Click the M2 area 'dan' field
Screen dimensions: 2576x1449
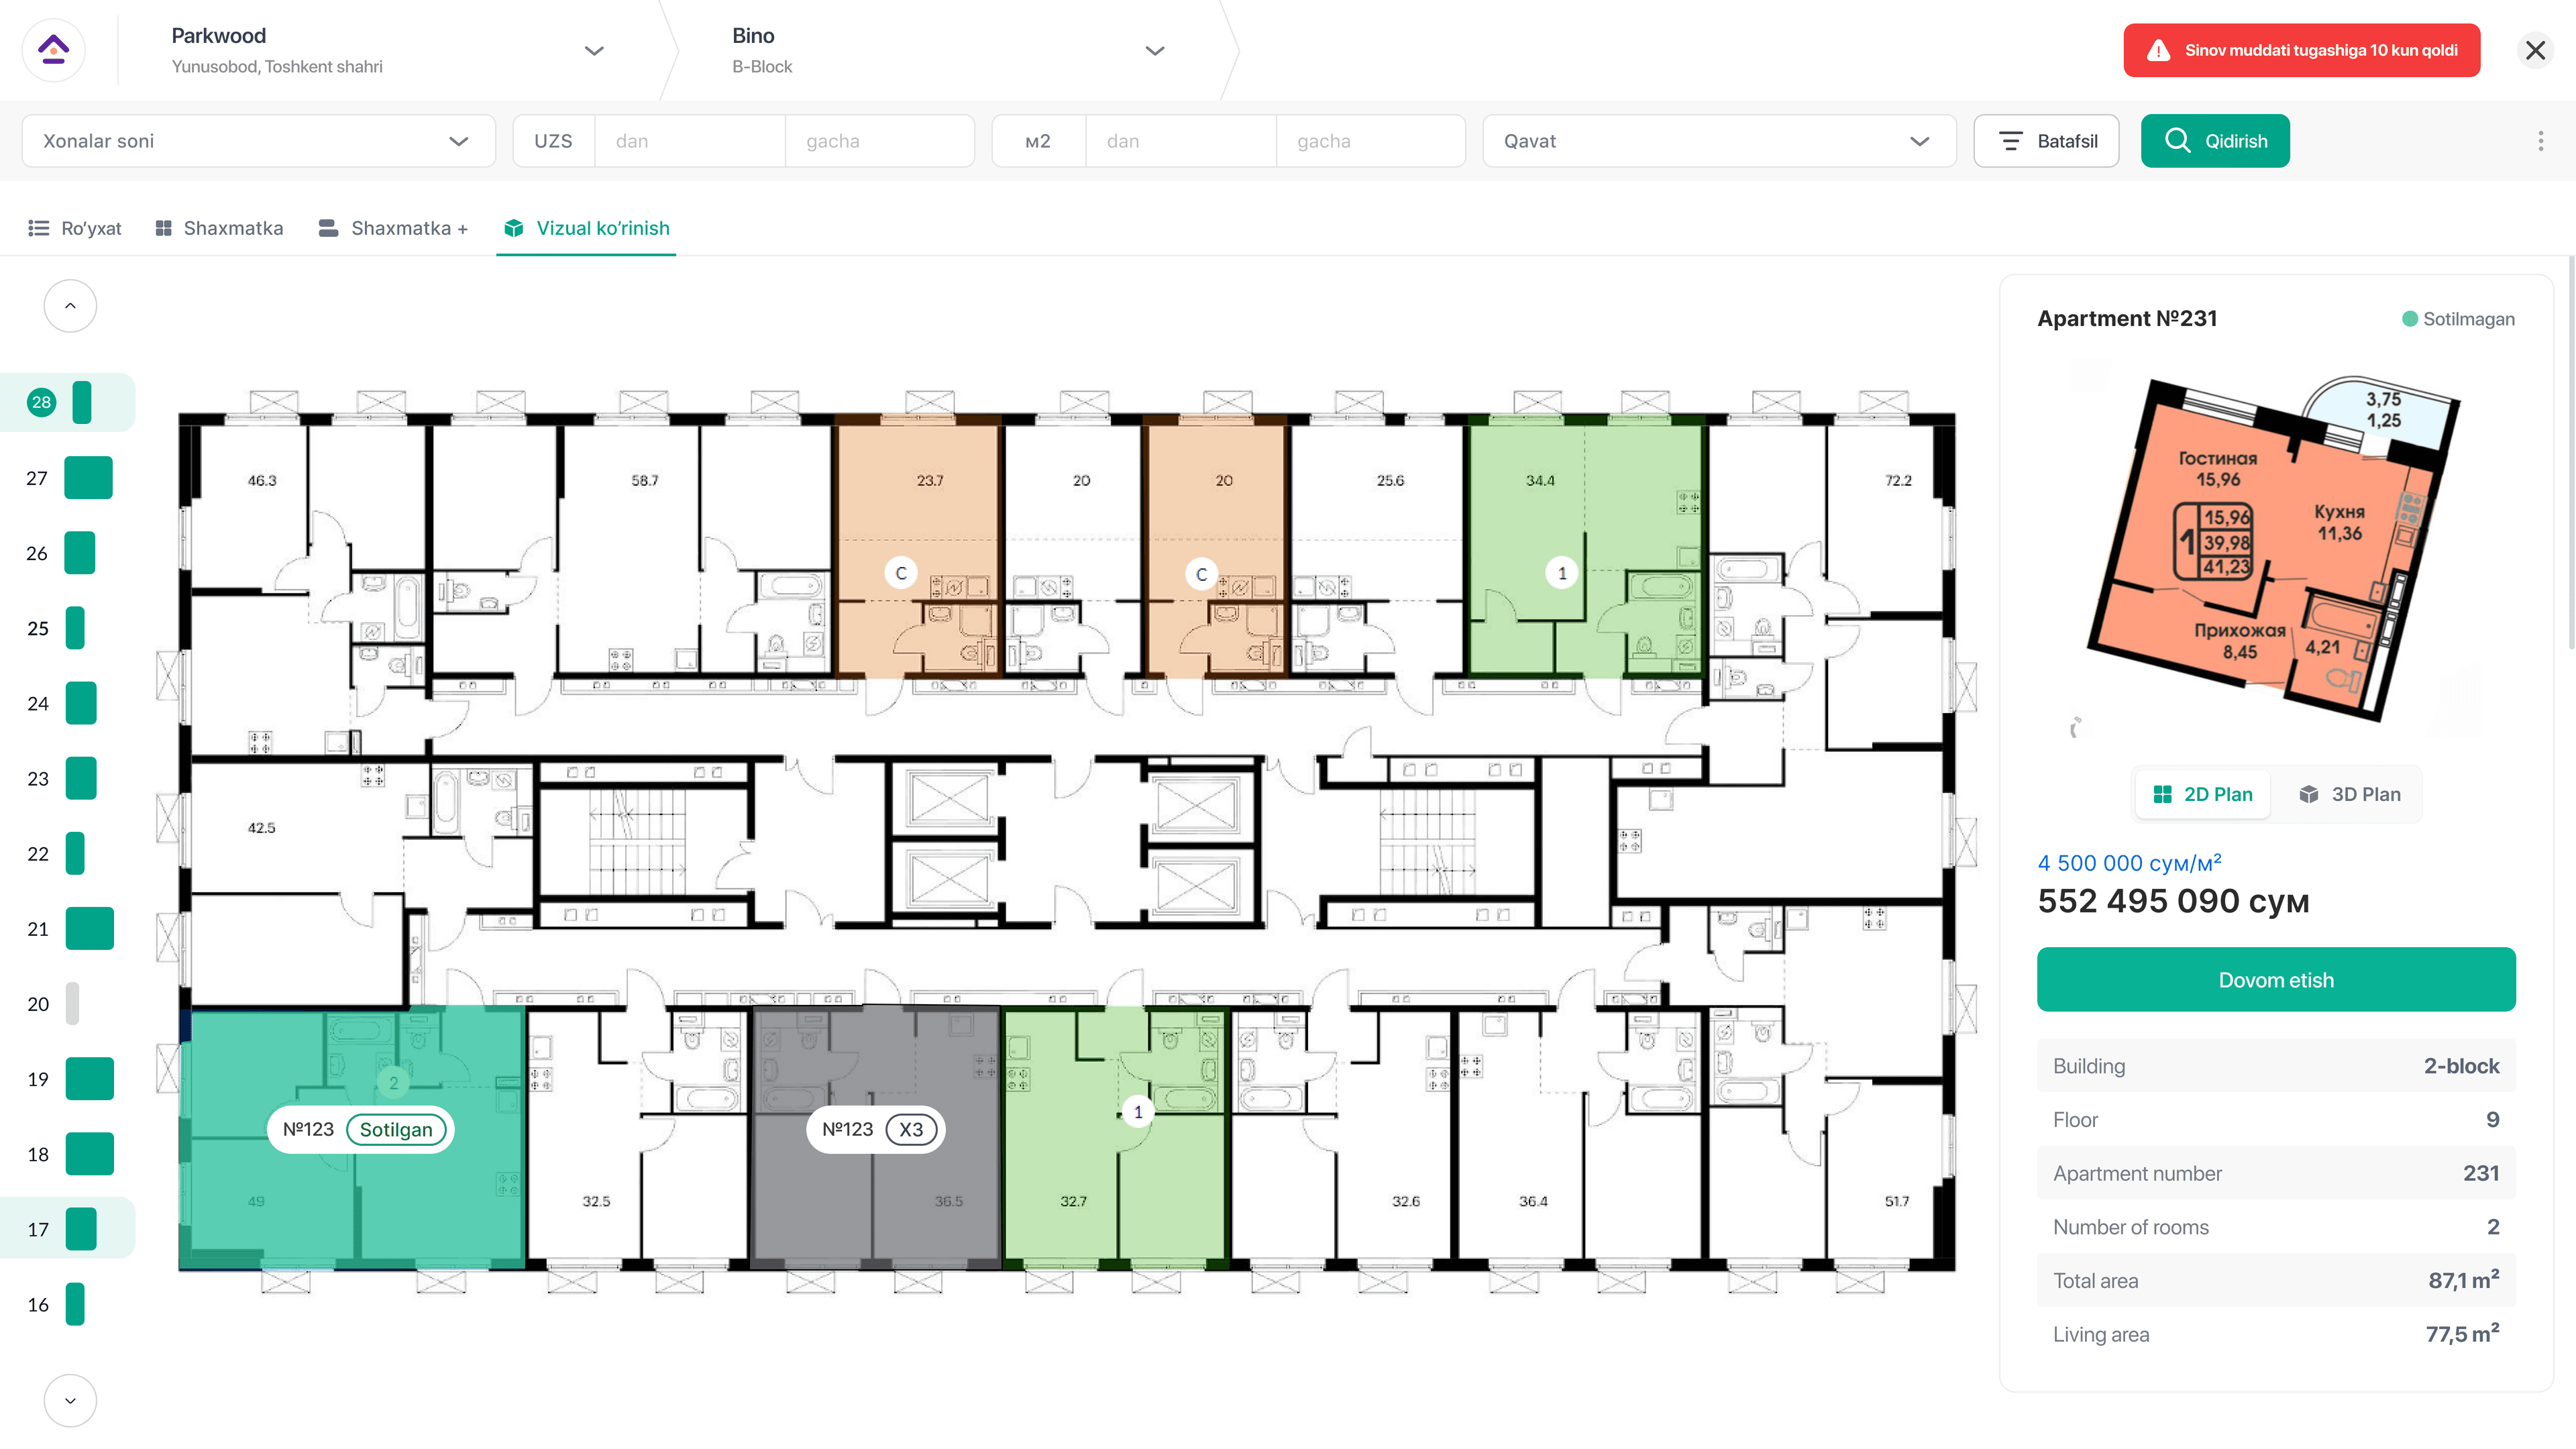(1180, 141)
